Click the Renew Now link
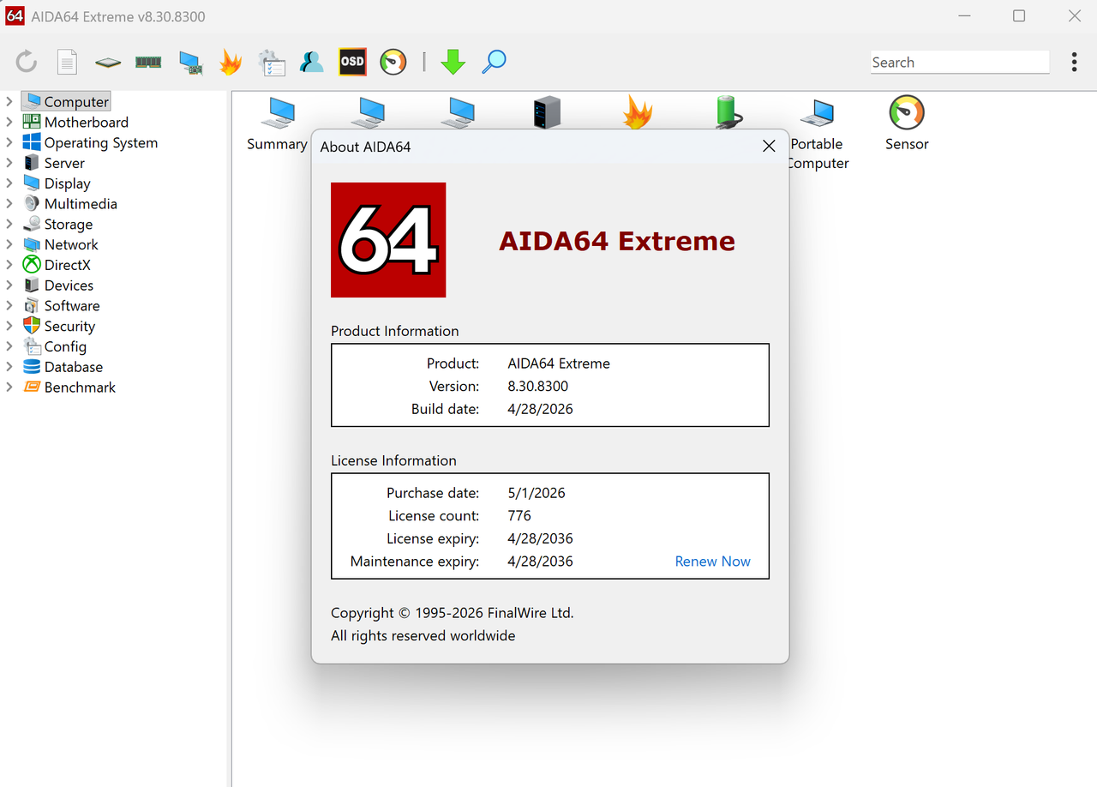This screenshot has height=787, width=1097. pyautogui.click(x=712, y=562)
